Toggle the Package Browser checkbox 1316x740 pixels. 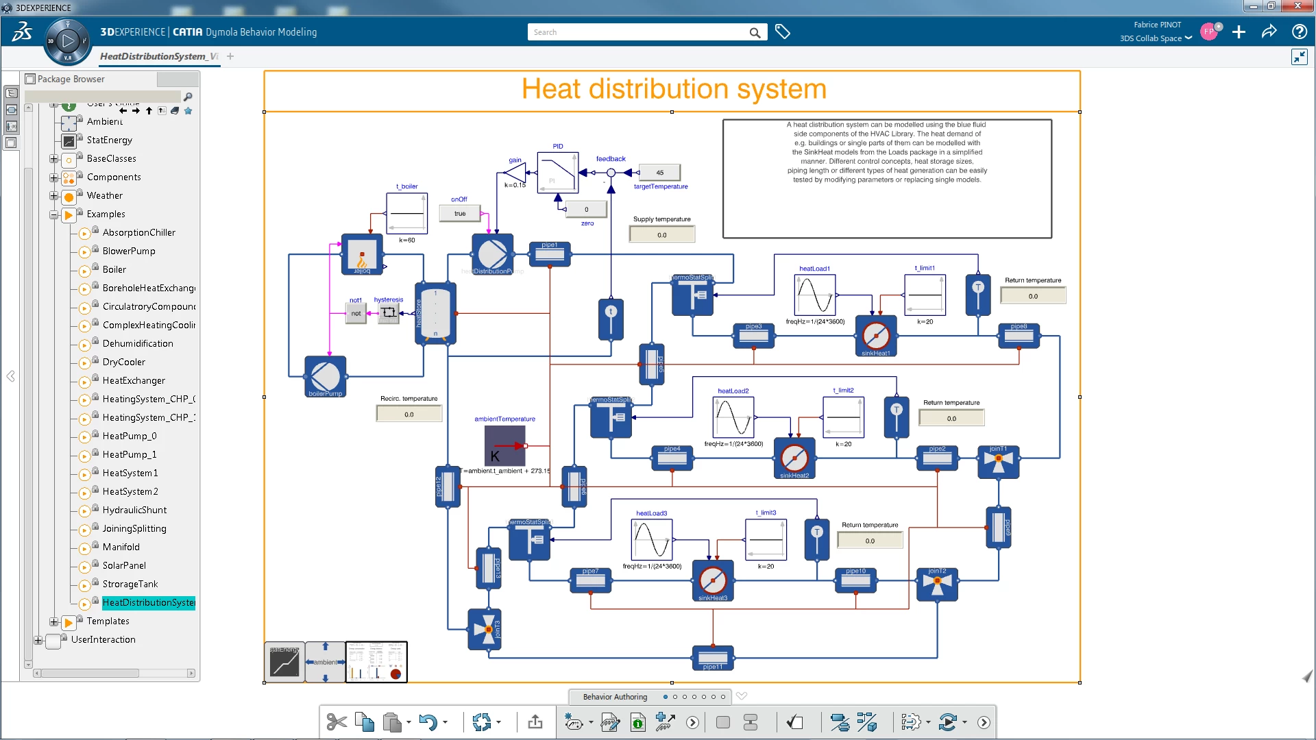(x=30, y=78)
